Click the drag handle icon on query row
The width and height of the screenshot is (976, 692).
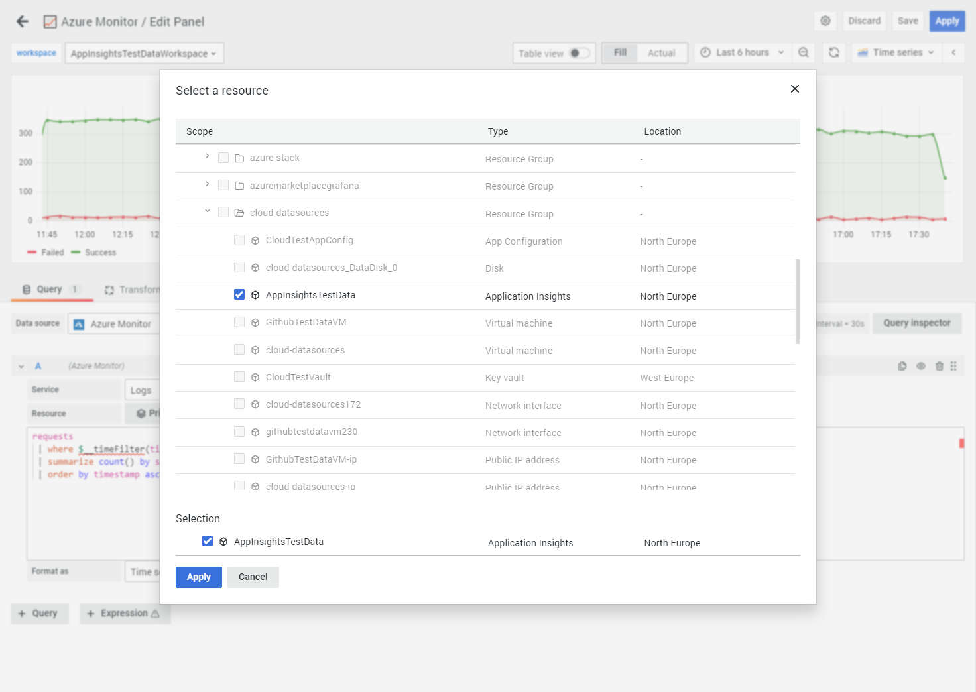pos(954,365)
